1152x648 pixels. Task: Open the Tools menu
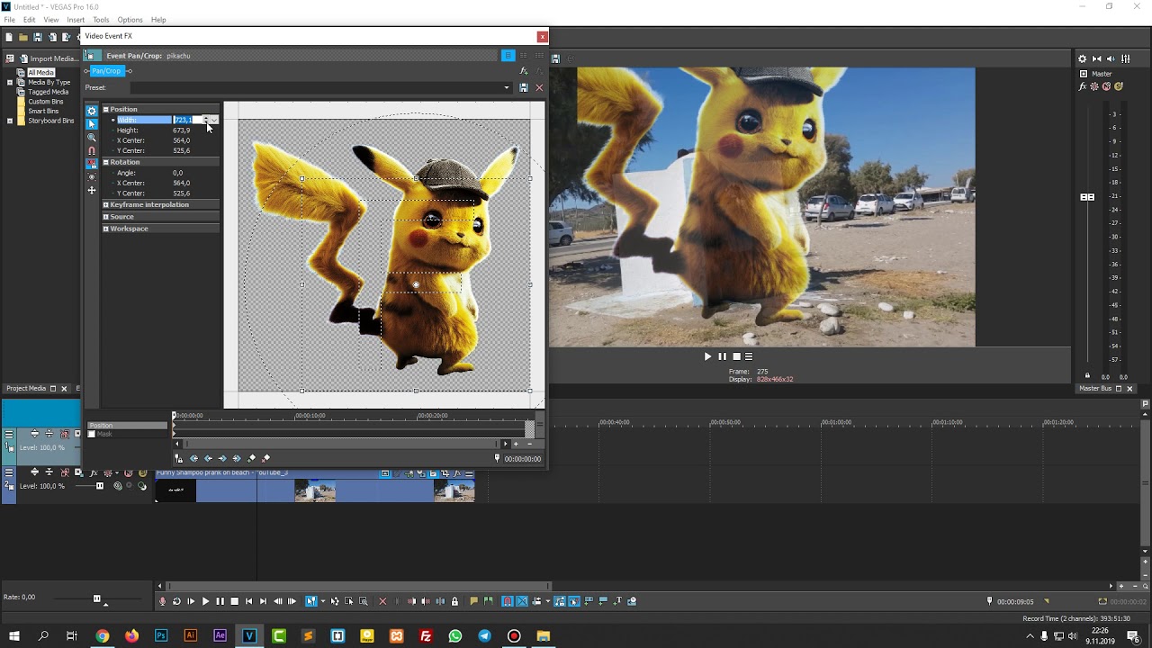[101, 20]
